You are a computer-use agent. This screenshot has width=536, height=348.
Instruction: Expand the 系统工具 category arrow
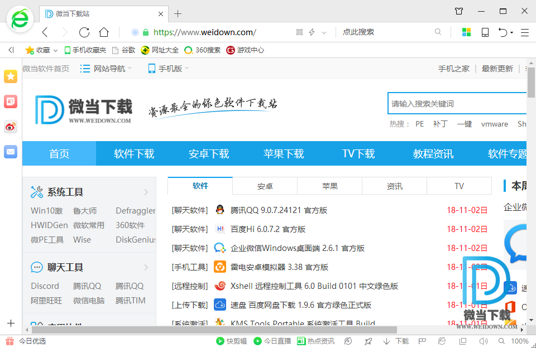(x=146, y=192)
